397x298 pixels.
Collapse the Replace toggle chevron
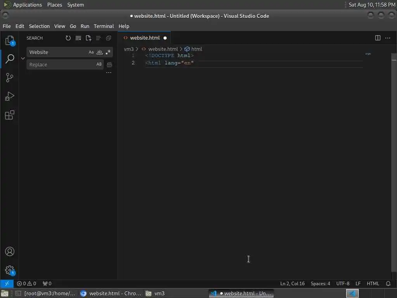23,58
